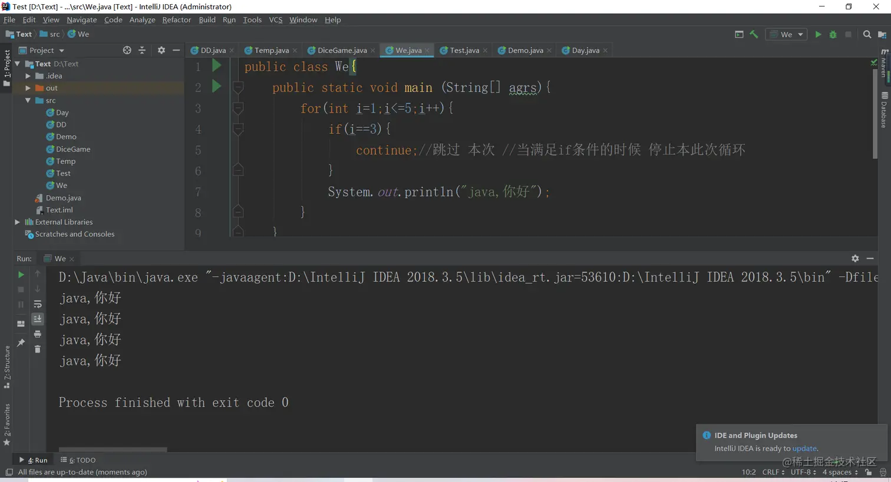Switch to the Temp.java editor tab
This screenshot has width=891, height=482.
click(x=271, y=51)
